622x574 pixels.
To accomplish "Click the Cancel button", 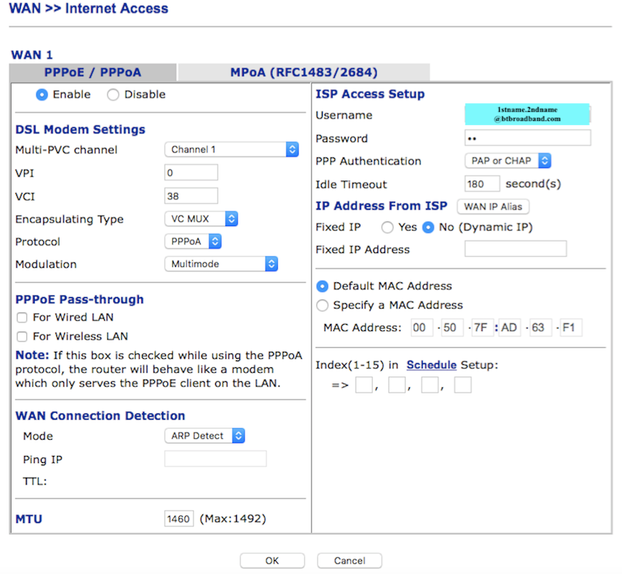I will pyautogui.click(x=350, y=561).
